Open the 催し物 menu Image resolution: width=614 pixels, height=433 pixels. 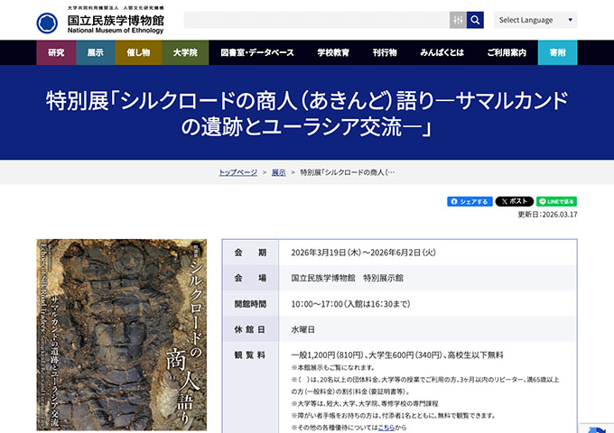point(138,52)
